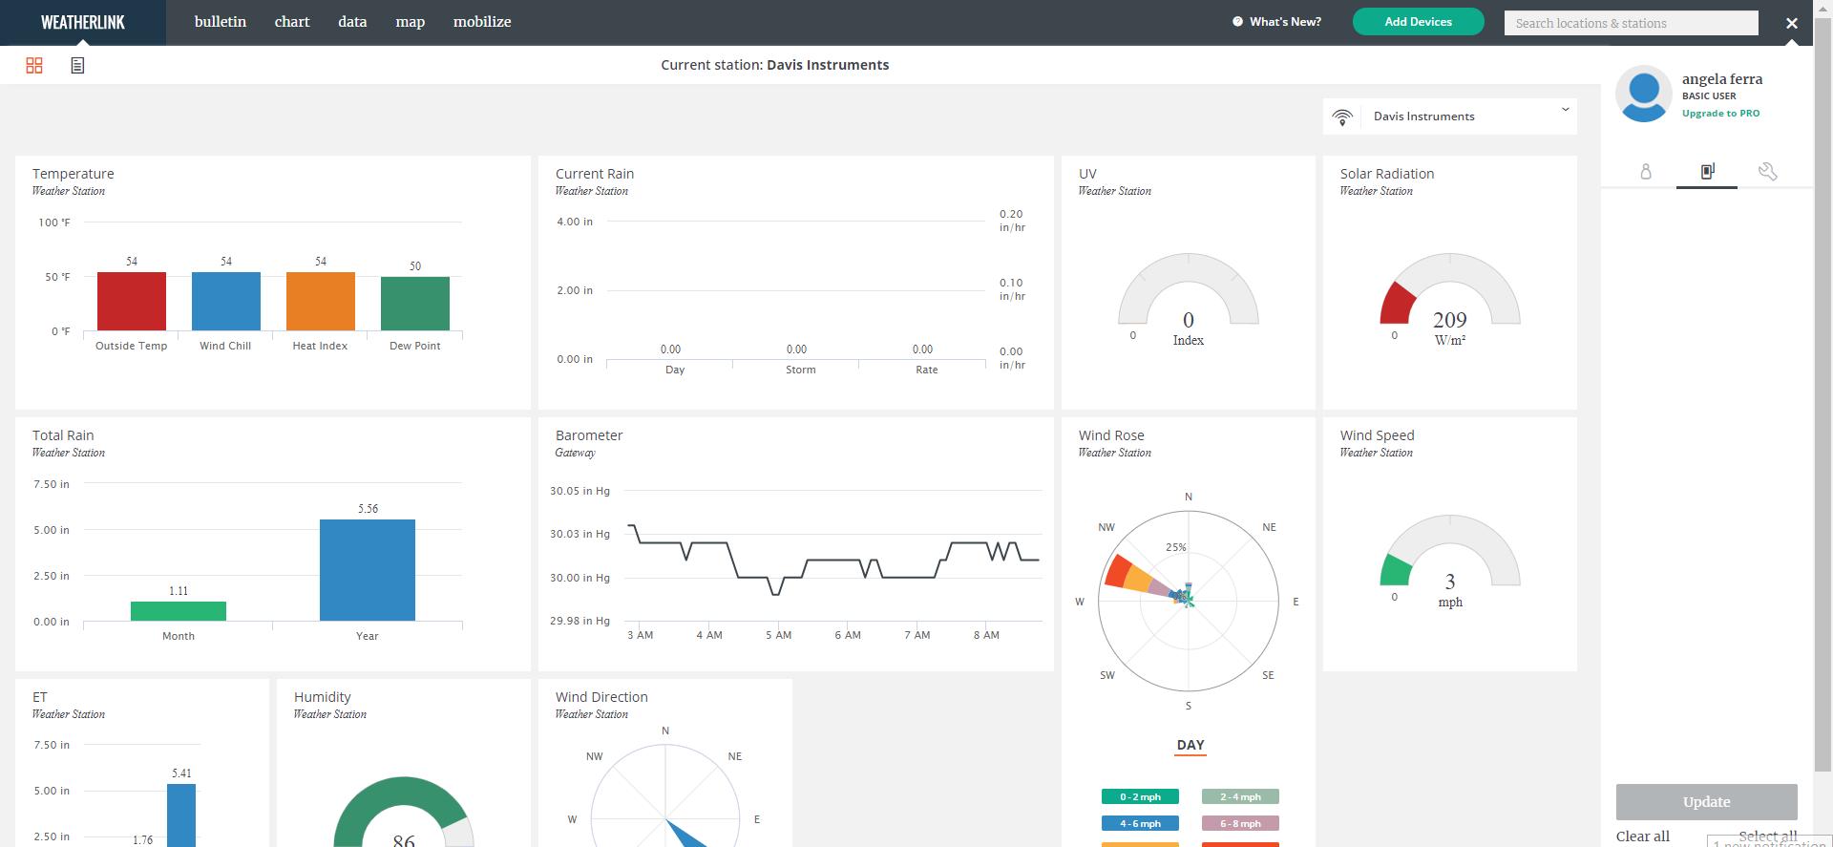Toggle the 6 - 8 mph legend filter
This screenshot has width=1833, height=847.
point(1240,823)
